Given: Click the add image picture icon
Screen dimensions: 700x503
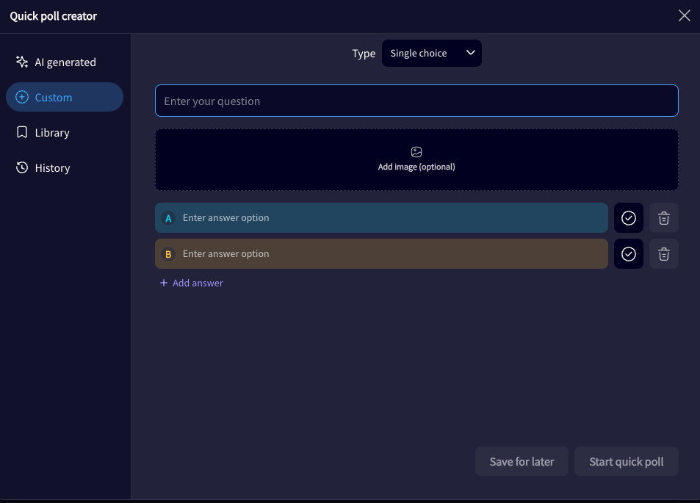Looking at the screenshot, I should (x=416, y=152).
